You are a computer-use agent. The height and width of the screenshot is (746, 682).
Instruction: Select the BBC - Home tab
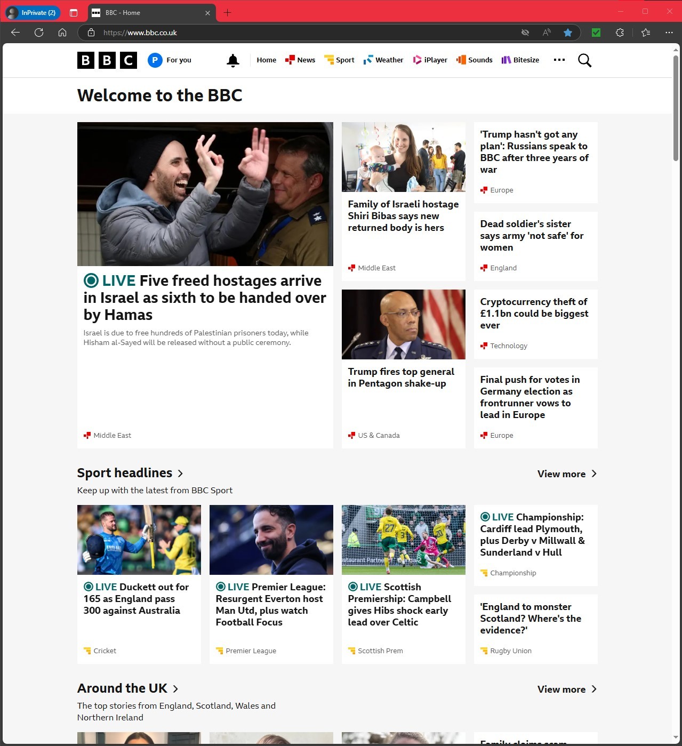(152, 12)
